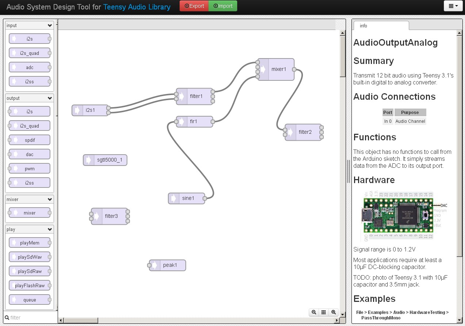Select the peak1 node on canvas
465x326 pixels.
(x=170, y=265)
